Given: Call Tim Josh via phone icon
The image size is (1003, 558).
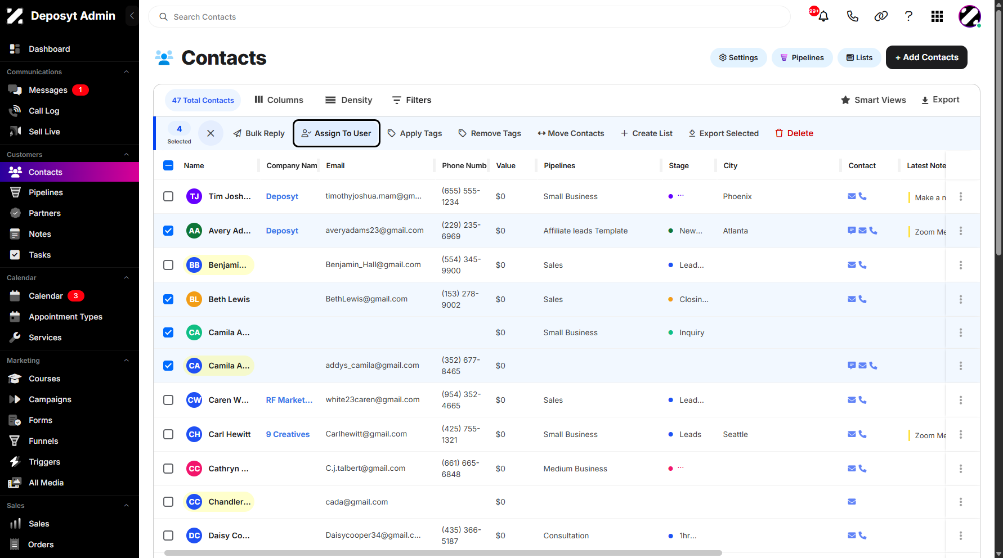Looking at the screenshot, I should click(x=862, y=196).
